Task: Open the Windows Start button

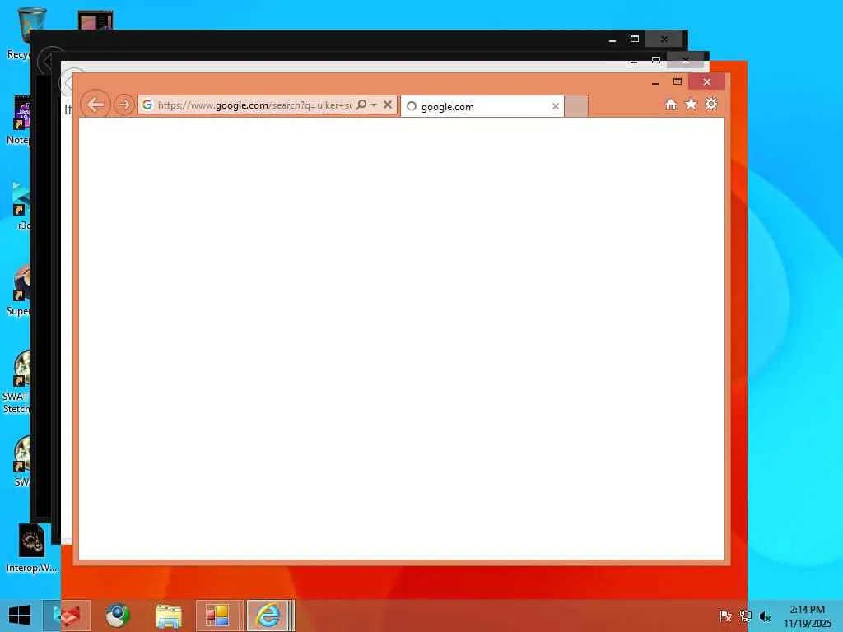Action: (20, 616)
